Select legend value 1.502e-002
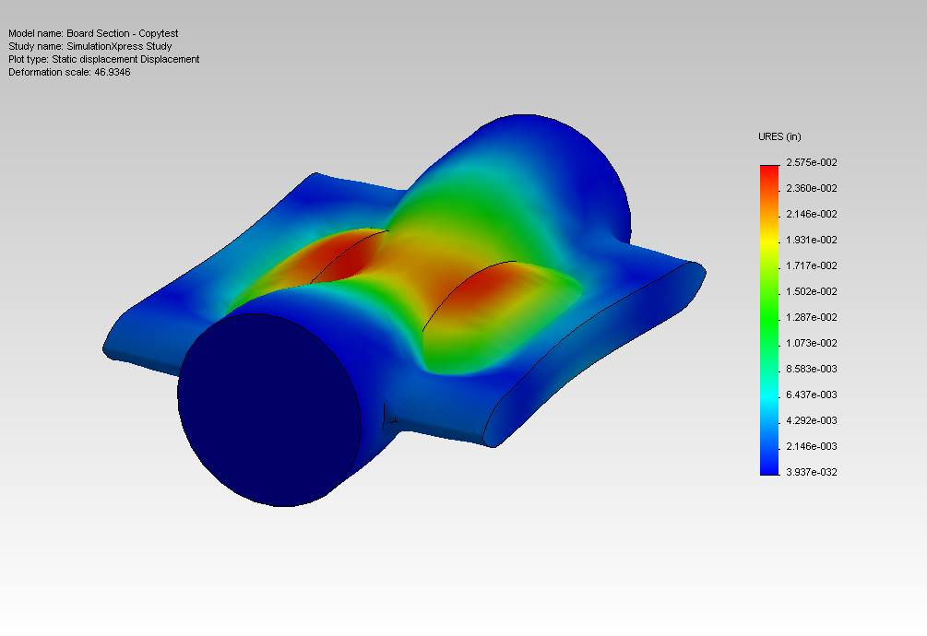This screenshot has height=636, width=927. click(x=811, y=292)
